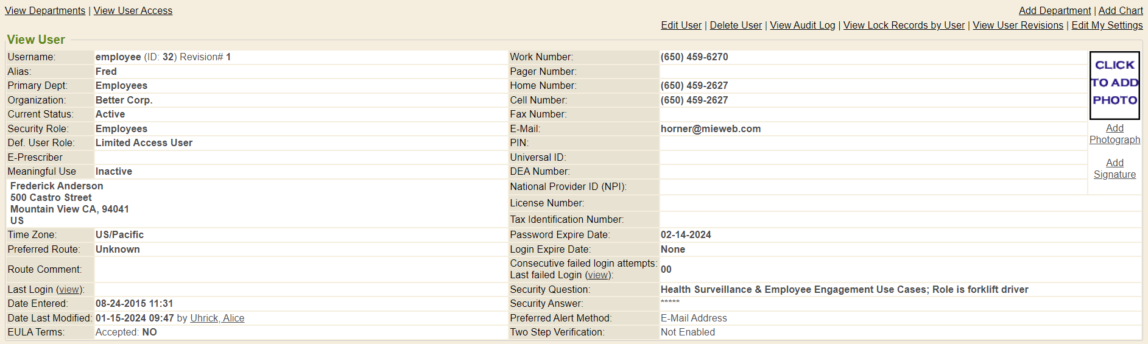
Task: Open Edit User page
Action: (x=681, y=26)
